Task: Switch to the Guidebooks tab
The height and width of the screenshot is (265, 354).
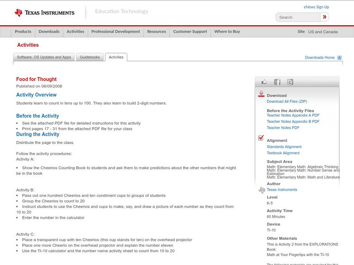Action: click(90, 57)
